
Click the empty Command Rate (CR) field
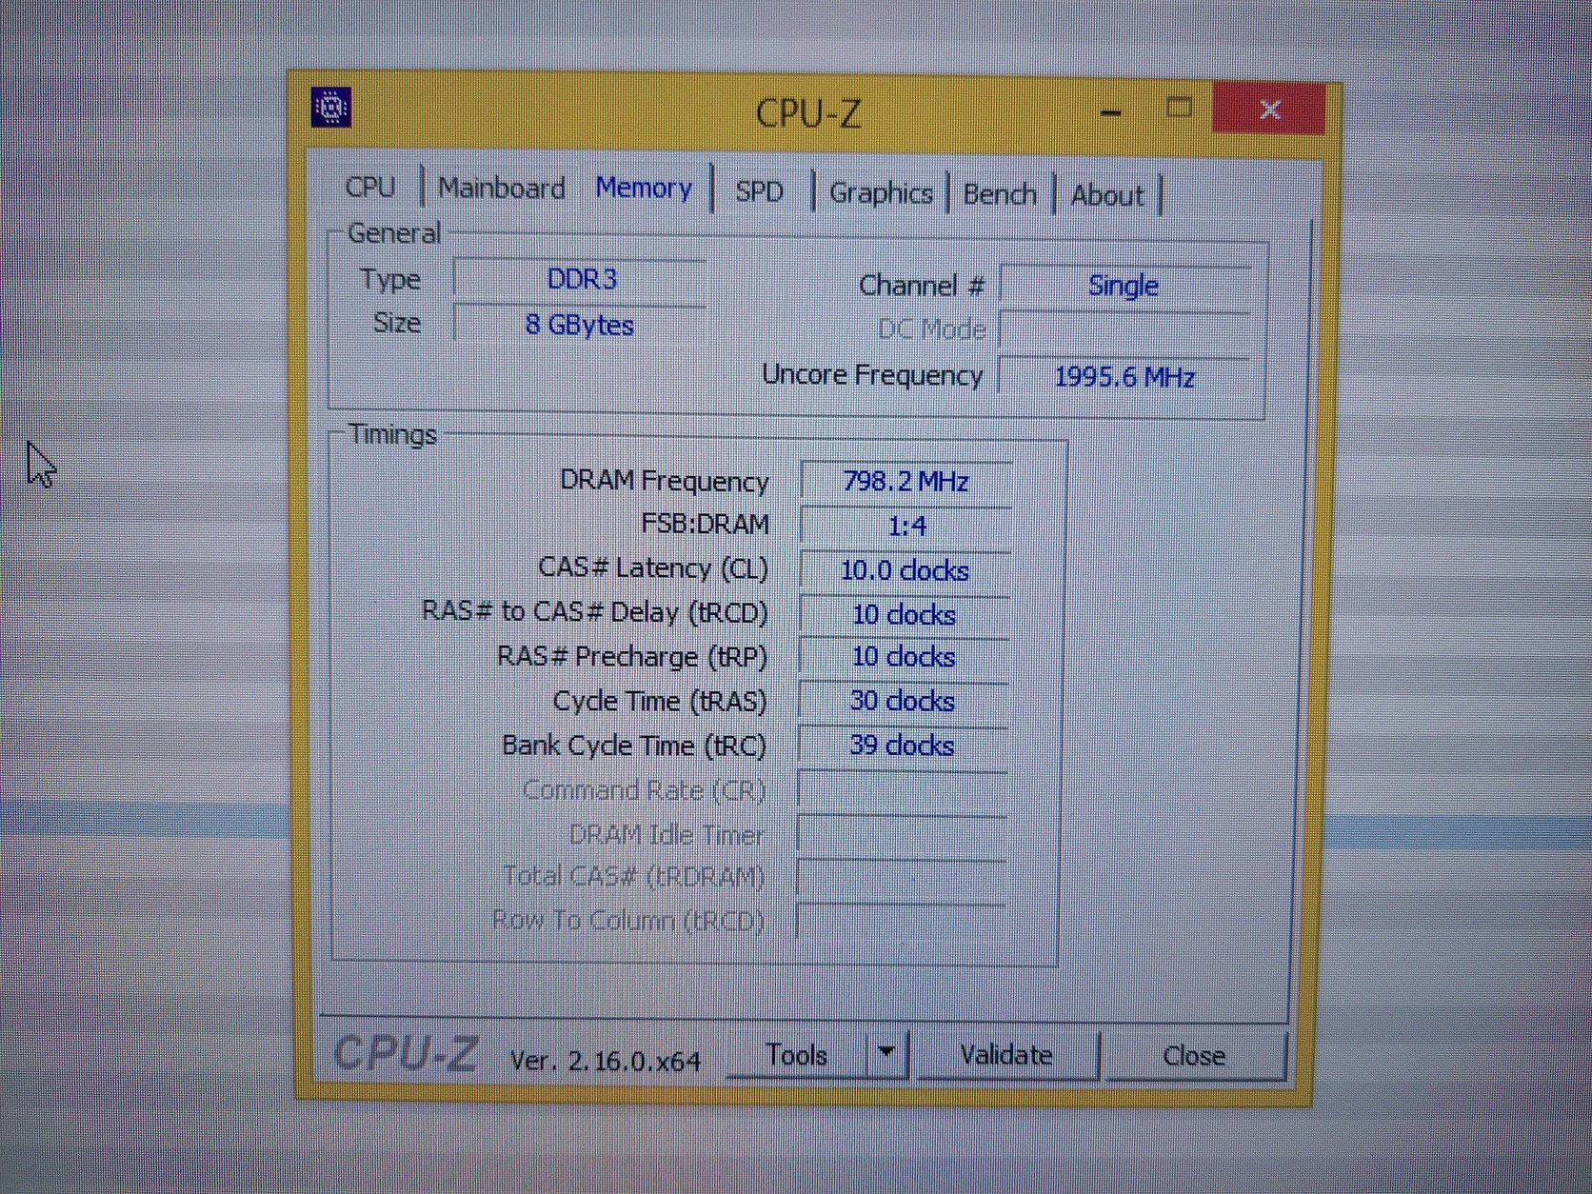click(902, 790)
